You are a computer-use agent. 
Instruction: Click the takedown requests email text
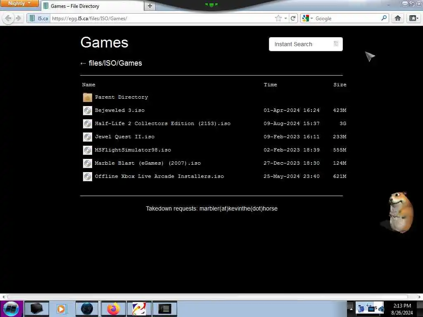coord(238,208)
